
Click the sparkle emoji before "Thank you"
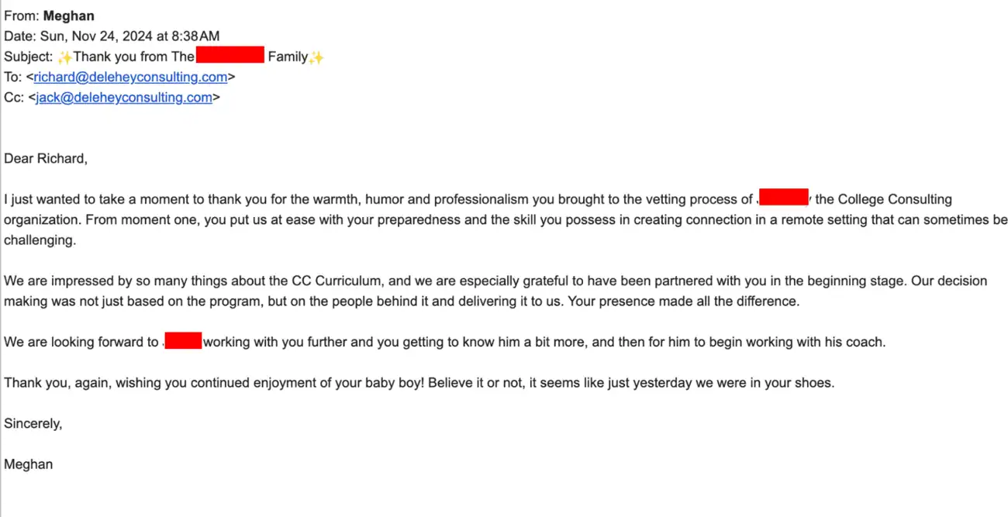pos(65,57)
